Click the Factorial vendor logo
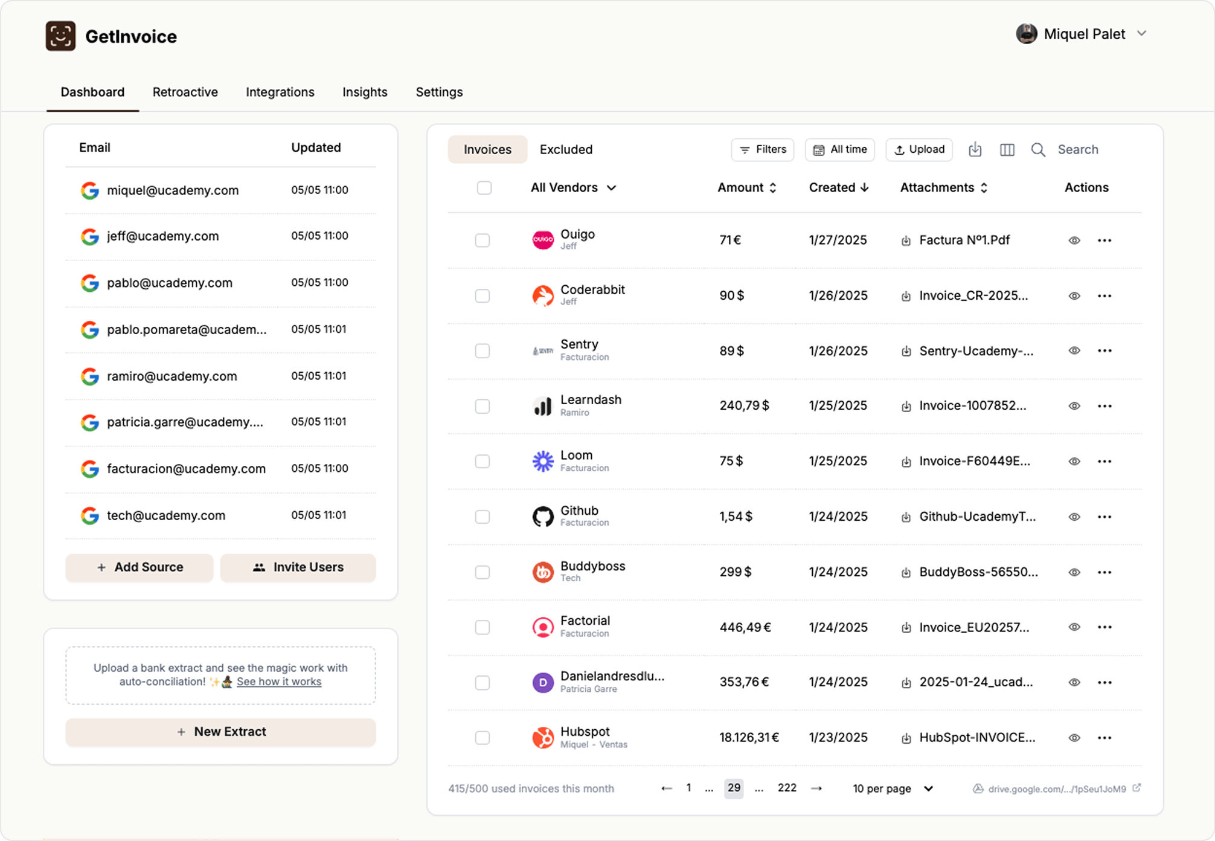1215x841 pixels. 543,627
